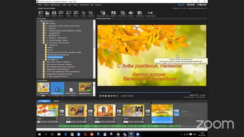Screen dimensions: 244x137
Task: Jump to the last slide in preview controls
Action: (x=114, y=96)
